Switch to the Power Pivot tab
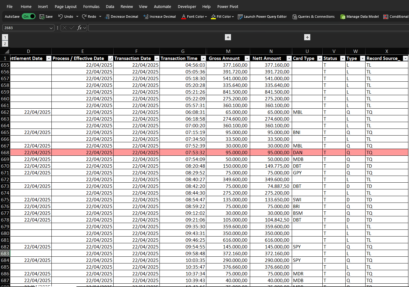409x287 pixels. pyautogui.click(x=227, y=6)
